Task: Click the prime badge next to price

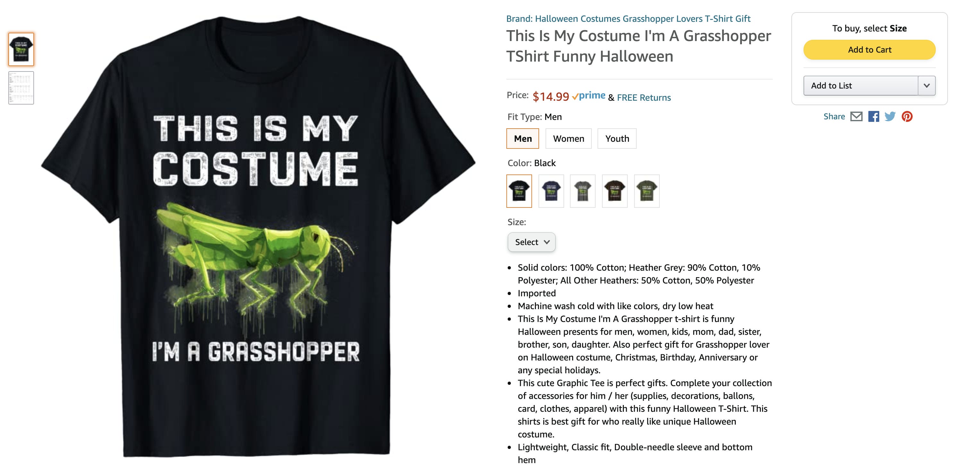Action: coord(589,96)
